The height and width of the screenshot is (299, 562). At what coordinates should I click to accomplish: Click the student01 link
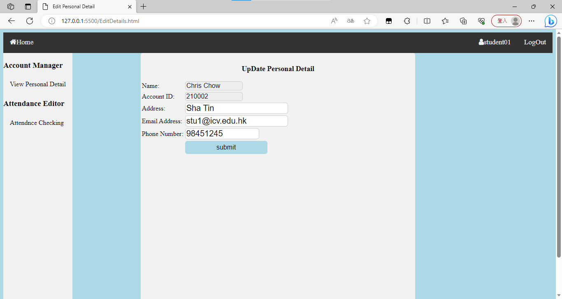(x=495, y=42)
